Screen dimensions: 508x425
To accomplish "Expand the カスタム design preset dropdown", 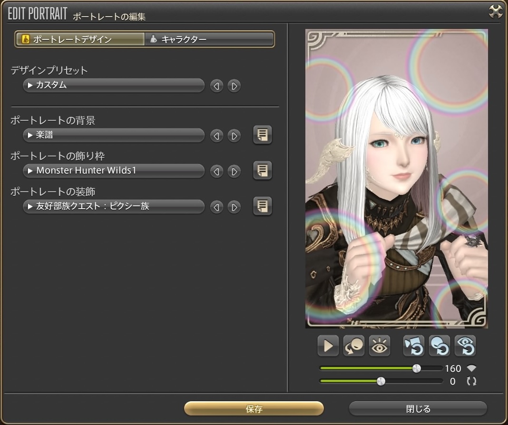I will [113, 86].
